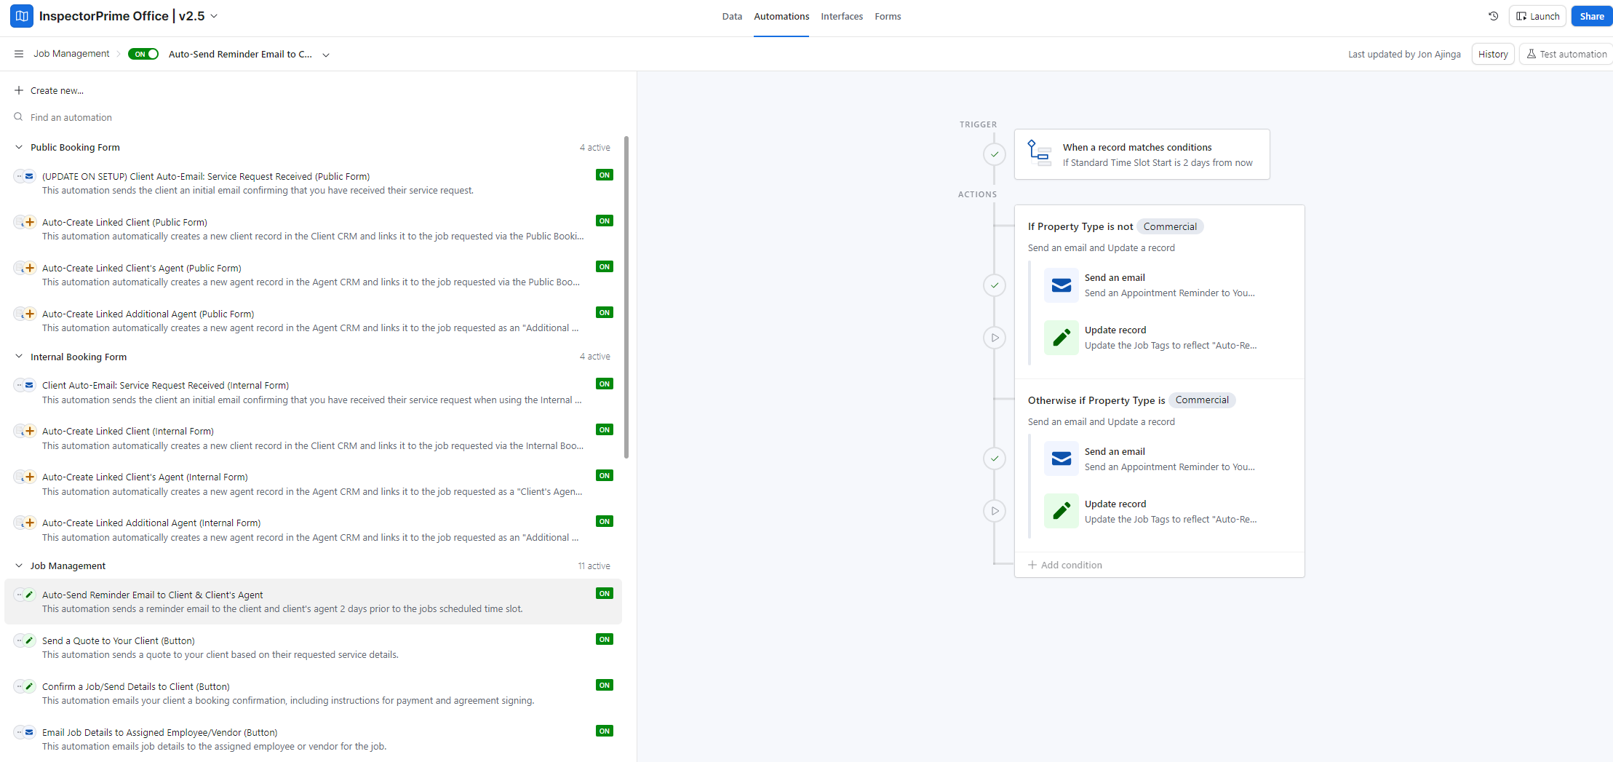Click the hamburger menu icon beside Job Management

point(19,54)
